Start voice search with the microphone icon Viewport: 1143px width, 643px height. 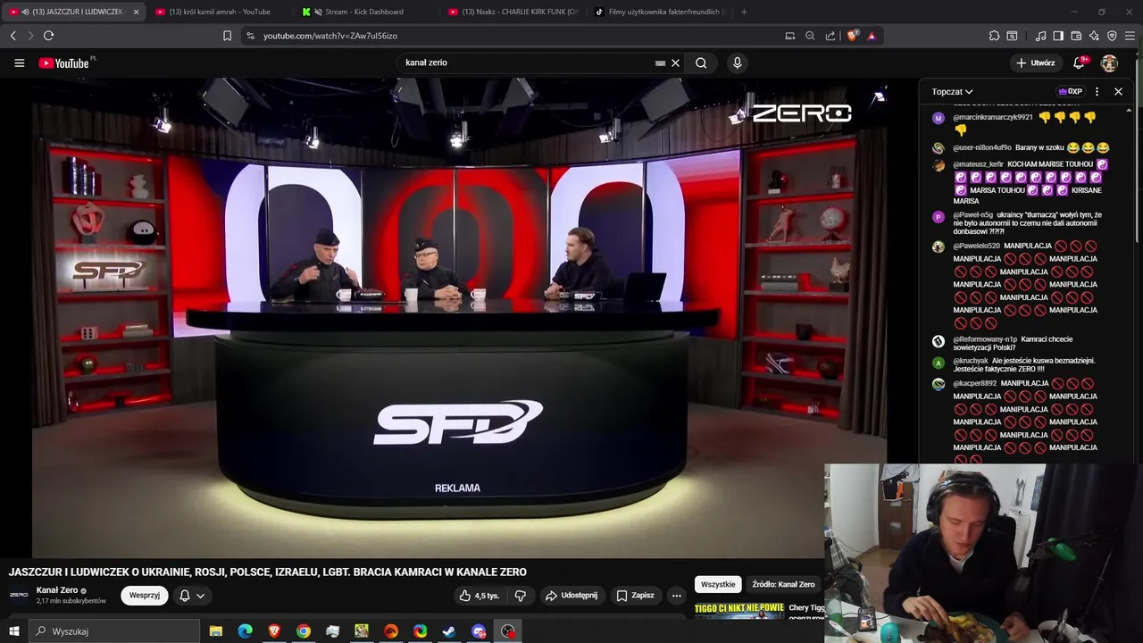click(737, 63)
